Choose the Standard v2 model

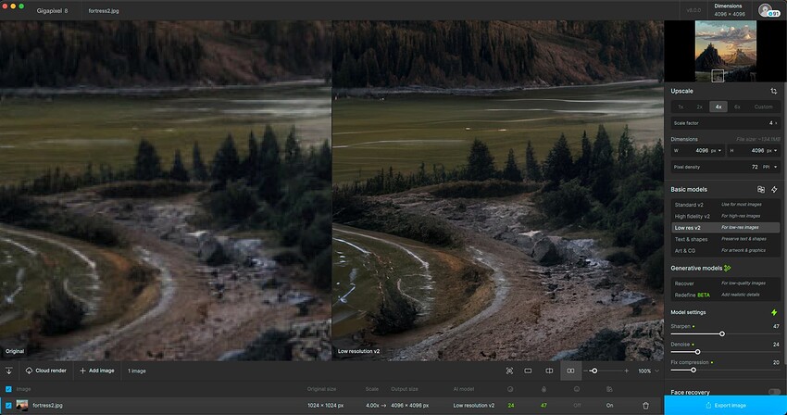(x=725, y=205)
